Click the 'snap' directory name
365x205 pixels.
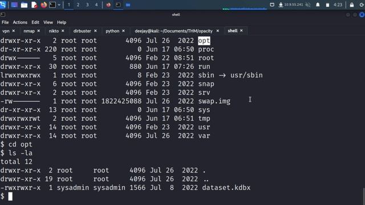[x=206, y=84]
